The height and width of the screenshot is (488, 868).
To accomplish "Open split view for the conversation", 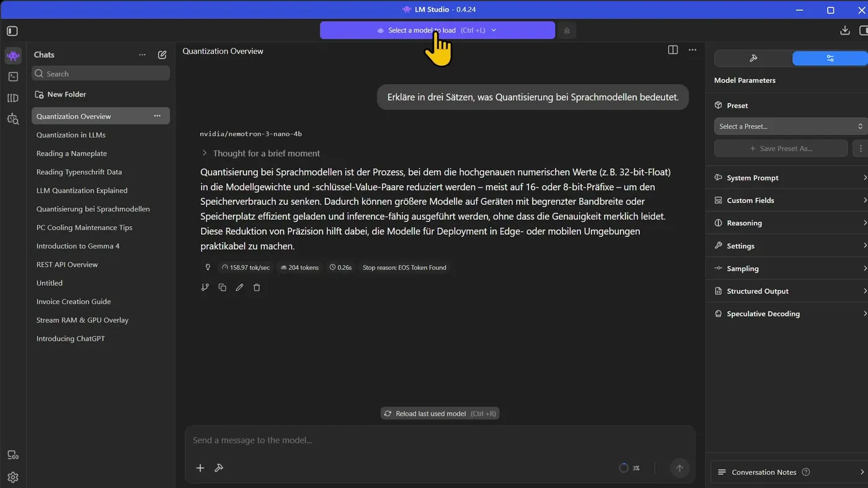I will [x=673, y=50].
